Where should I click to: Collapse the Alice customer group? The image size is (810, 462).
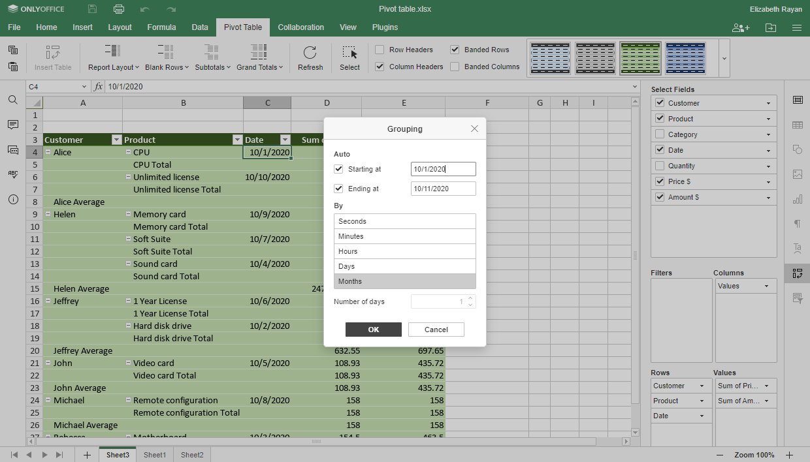point(48,152)
